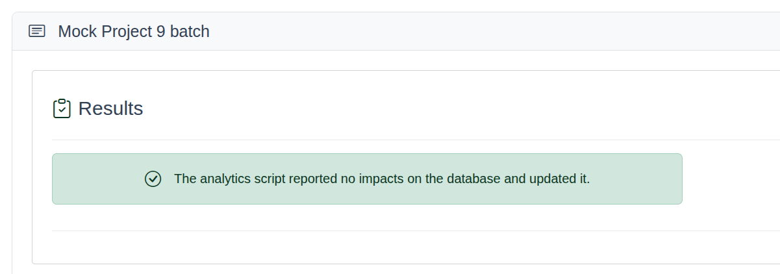The image size is (780, 274).
Task: Click the divider line beneath the Results heading
Action: tap(416, 140)
